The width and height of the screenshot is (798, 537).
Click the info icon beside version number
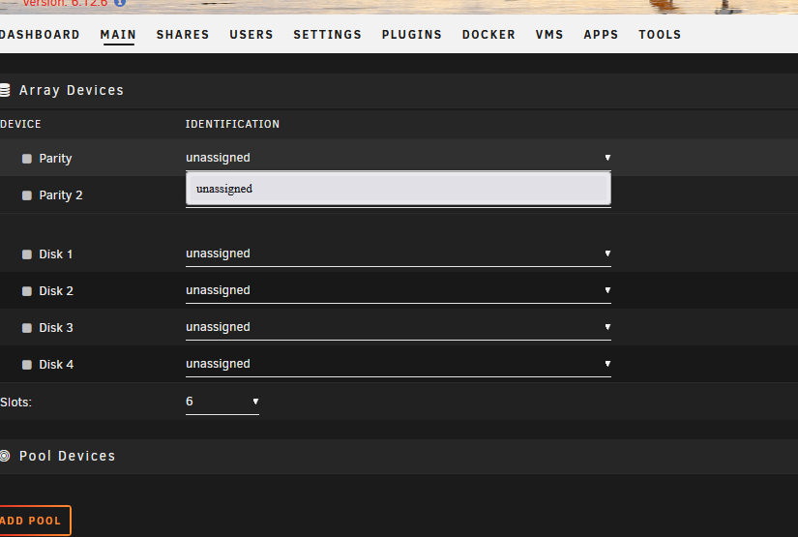pos(120,3)
